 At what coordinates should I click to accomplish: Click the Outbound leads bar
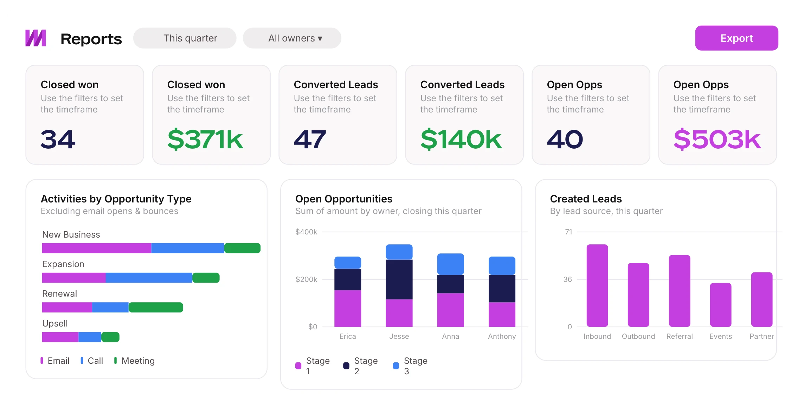click(638, 295)
